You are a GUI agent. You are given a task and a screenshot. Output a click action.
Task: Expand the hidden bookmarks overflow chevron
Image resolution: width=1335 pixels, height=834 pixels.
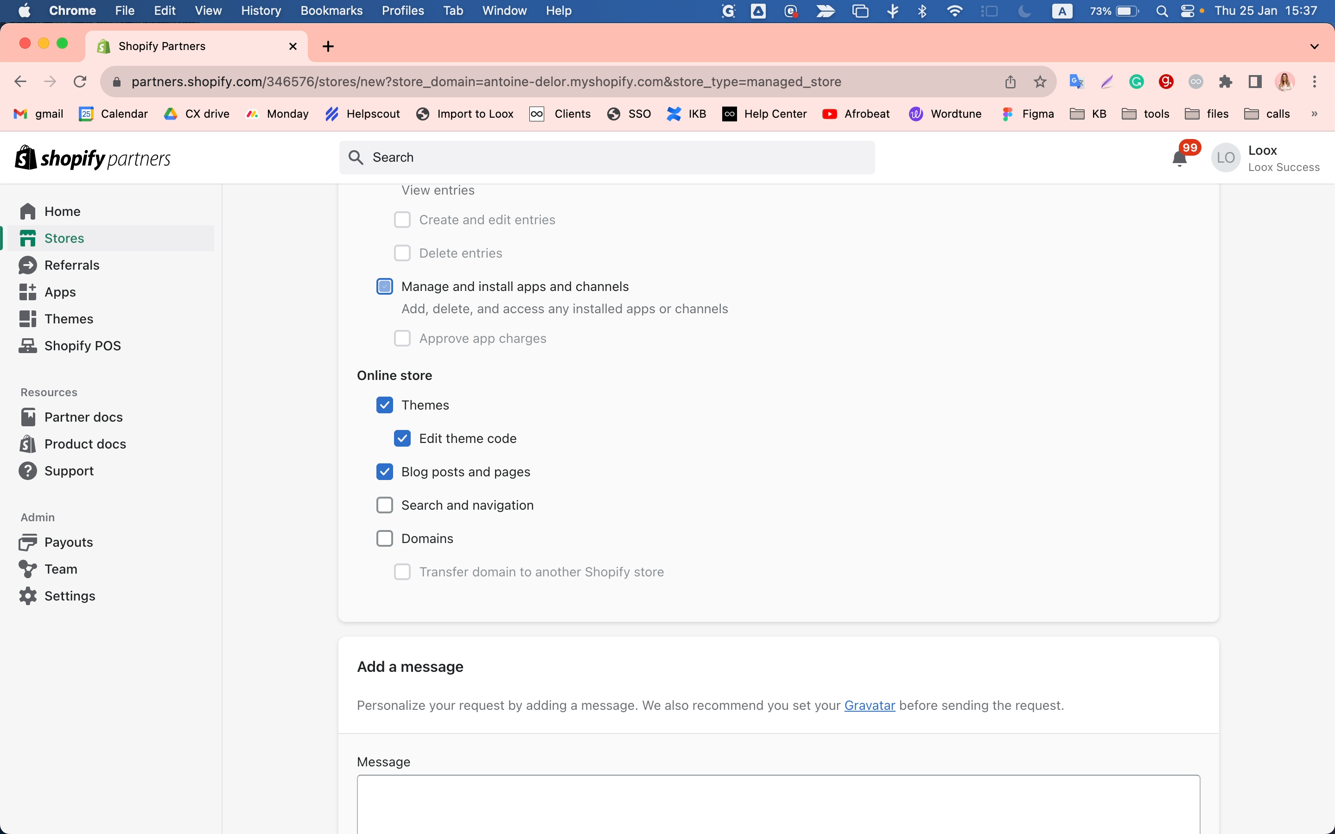click(x=1314, y=114)
